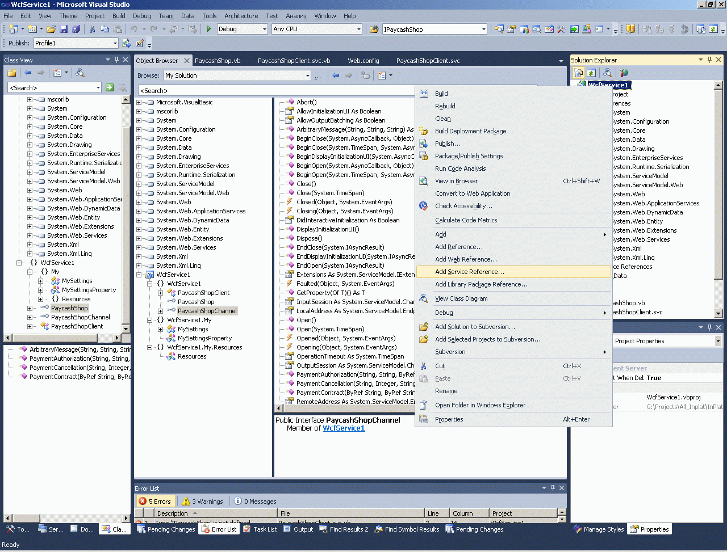
Task: Toggle the 0 Messages filter button
Action: (x=255, y=501)
